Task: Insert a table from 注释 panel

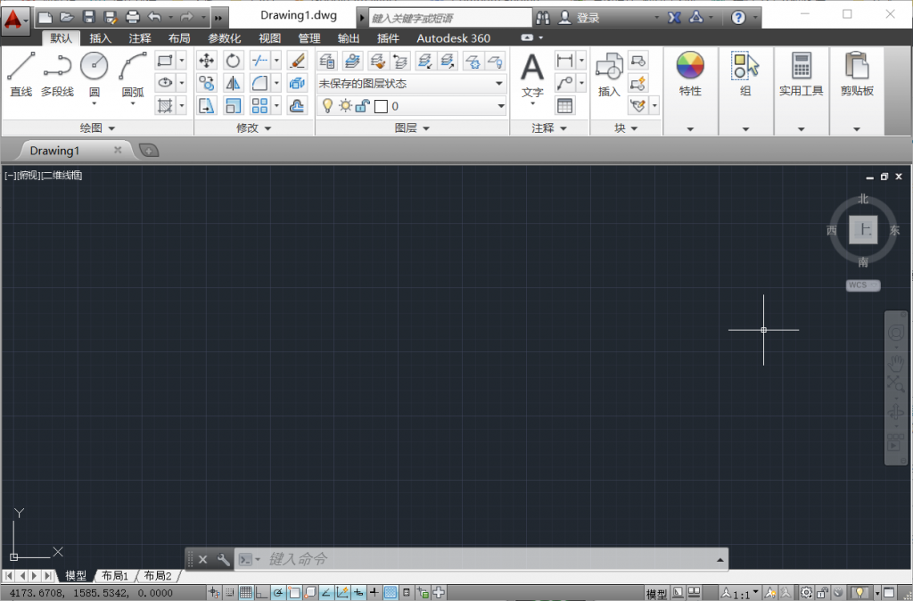Action: coord(564,105)
